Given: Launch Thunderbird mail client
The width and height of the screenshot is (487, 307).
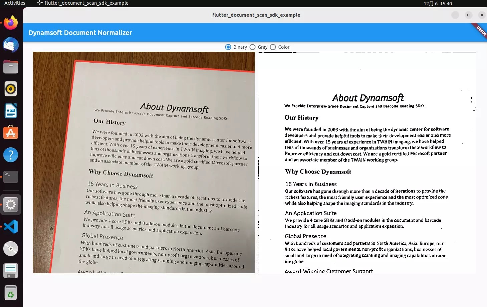Looking at the screenshot, I should point(10,45).
